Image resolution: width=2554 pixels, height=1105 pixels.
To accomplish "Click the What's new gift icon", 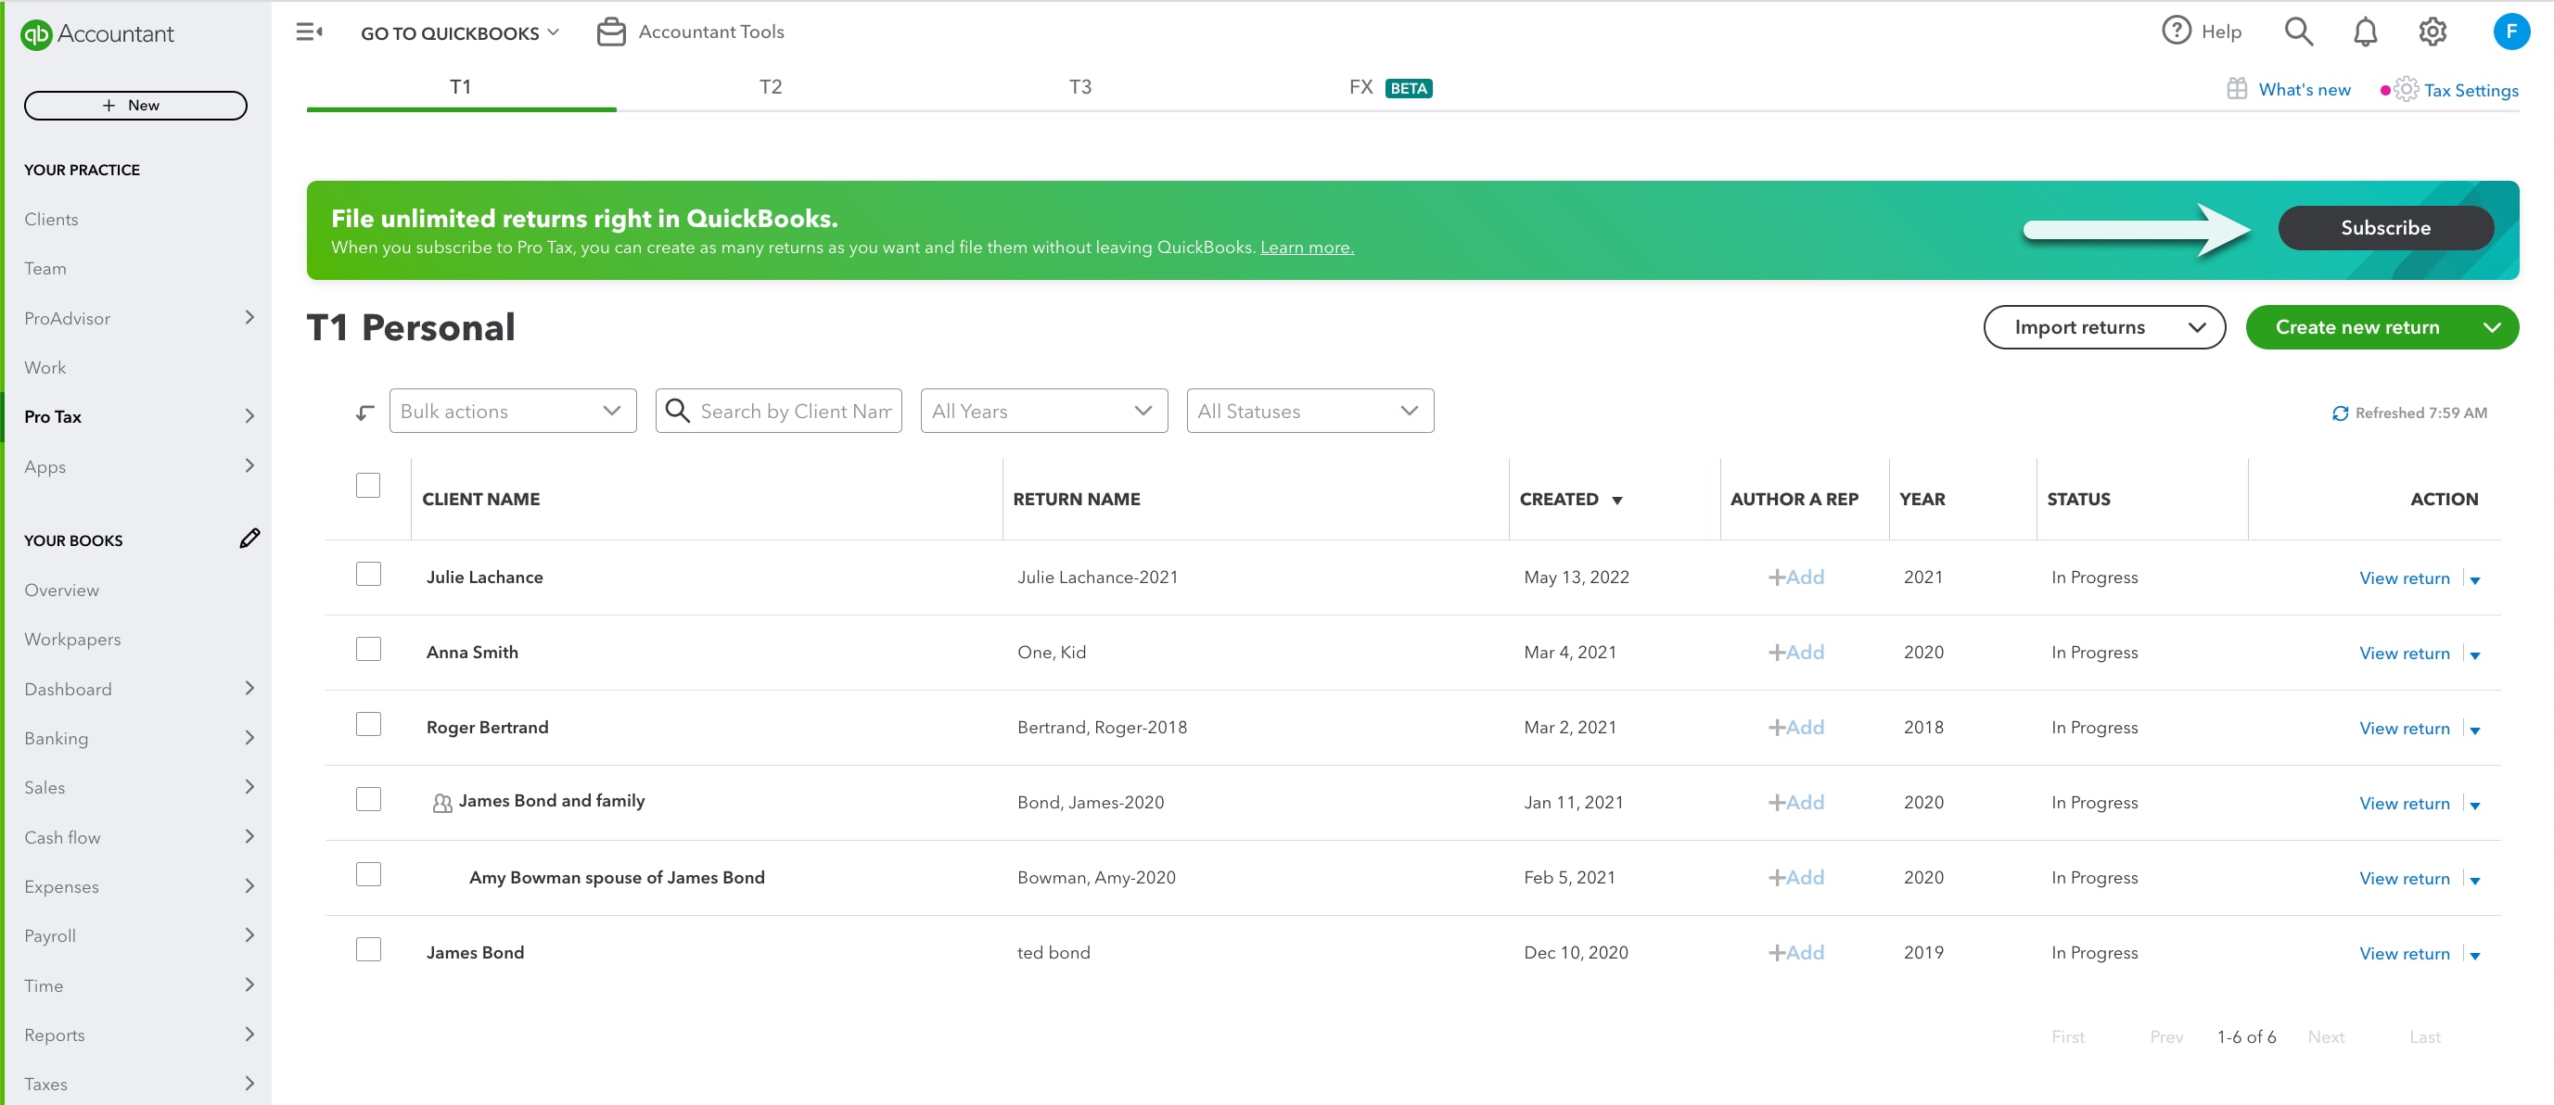I will (2237, 88).
